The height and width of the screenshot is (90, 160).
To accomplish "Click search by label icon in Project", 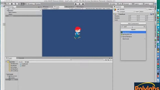I will pos(108,60).
